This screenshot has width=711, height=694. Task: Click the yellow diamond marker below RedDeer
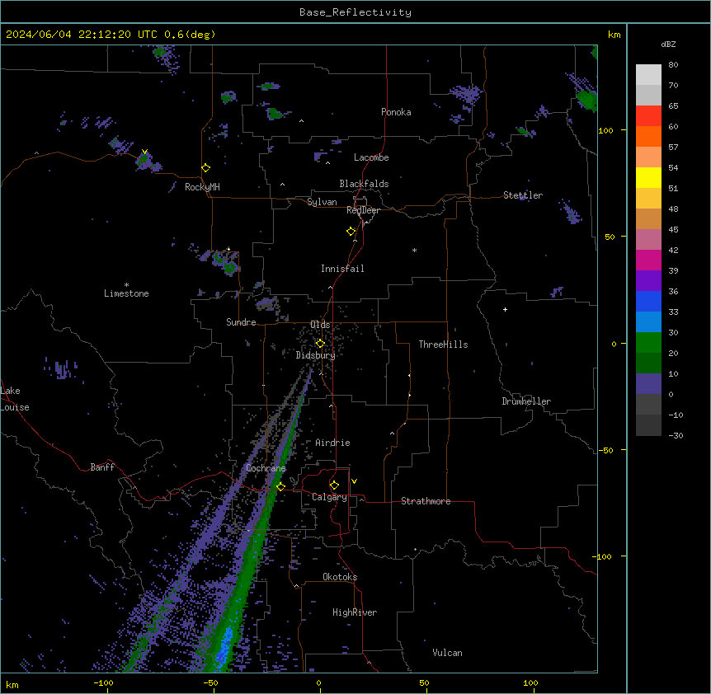351,231
